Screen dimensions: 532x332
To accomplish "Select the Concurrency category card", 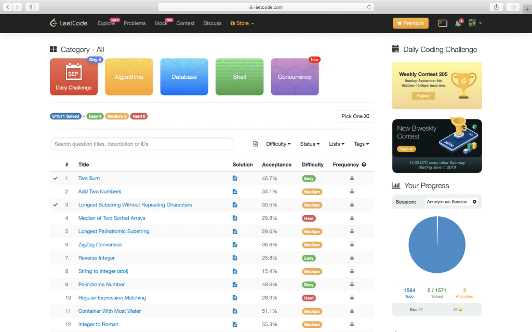I will tap(295, 77).
